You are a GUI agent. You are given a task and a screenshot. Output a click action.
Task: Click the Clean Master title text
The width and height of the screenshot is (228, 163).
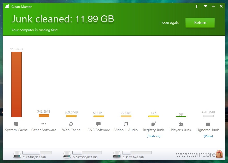21,7
